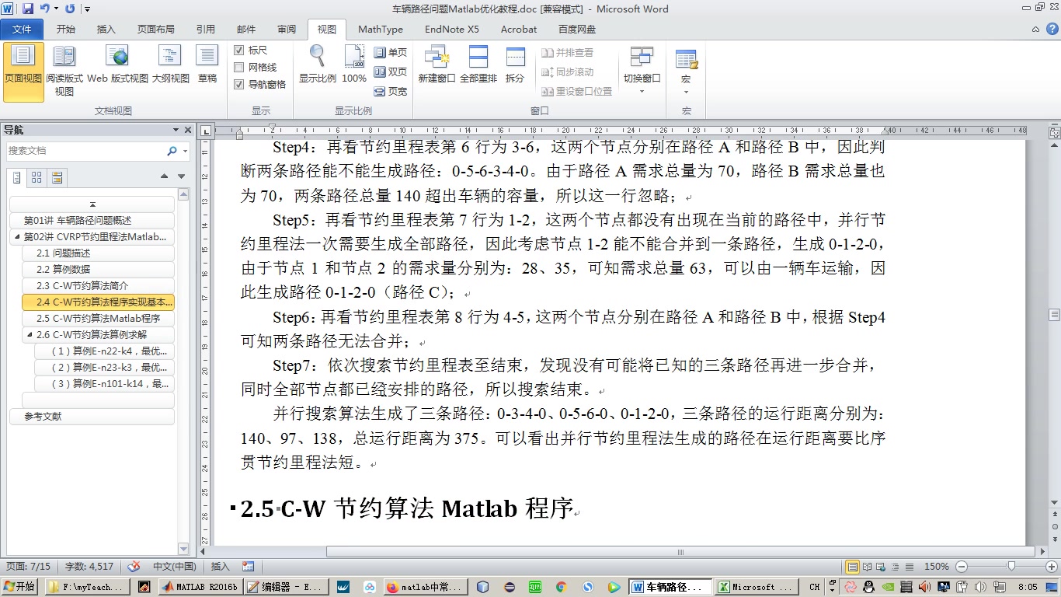1061x597 pixels.
Task: Click the 页宽 (Page Width) button
Action: tap(391, 91)
